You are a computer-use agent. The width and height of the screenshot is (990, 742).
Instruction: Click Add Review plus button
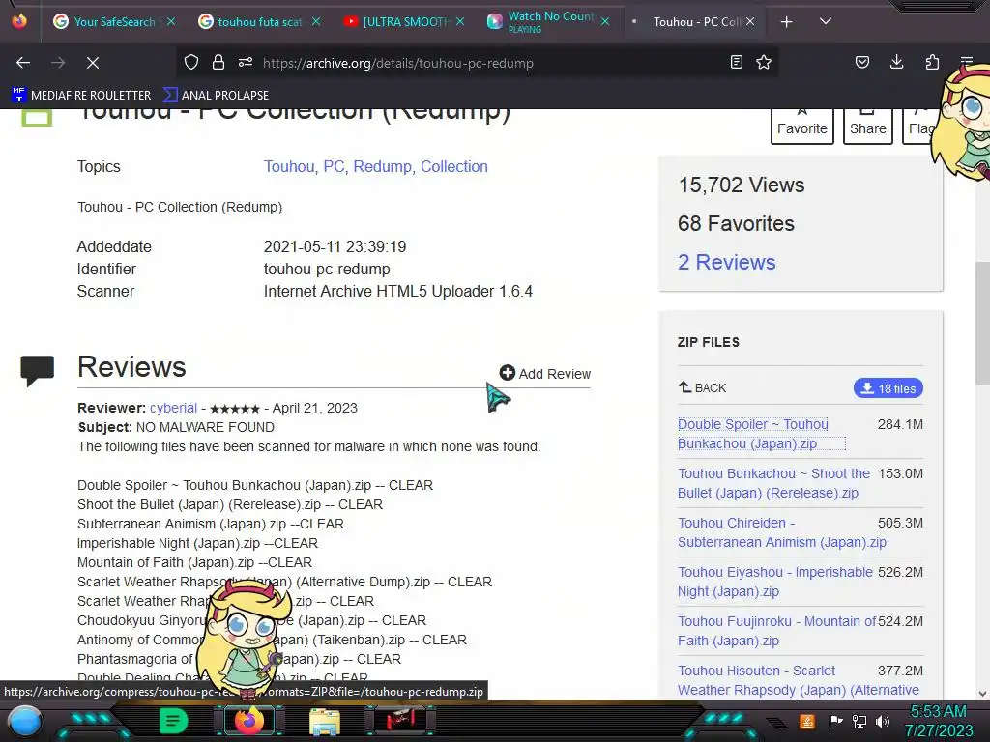pyautogui.click(x=545, y=374)
